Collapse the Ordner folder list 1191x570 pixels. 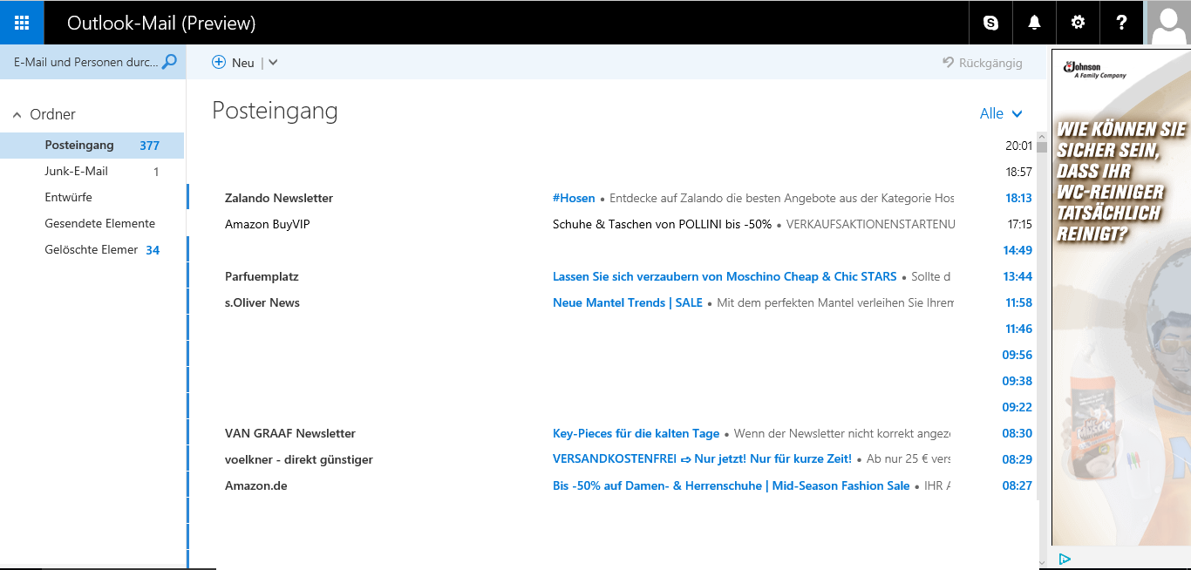click(17, 115)
